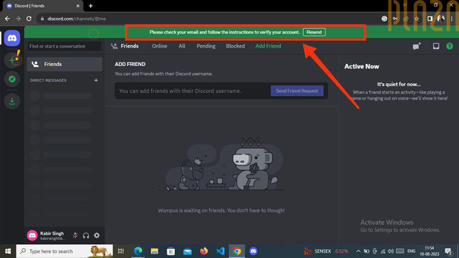
Task: Open site info padlock icon
Action: (42, 19)
